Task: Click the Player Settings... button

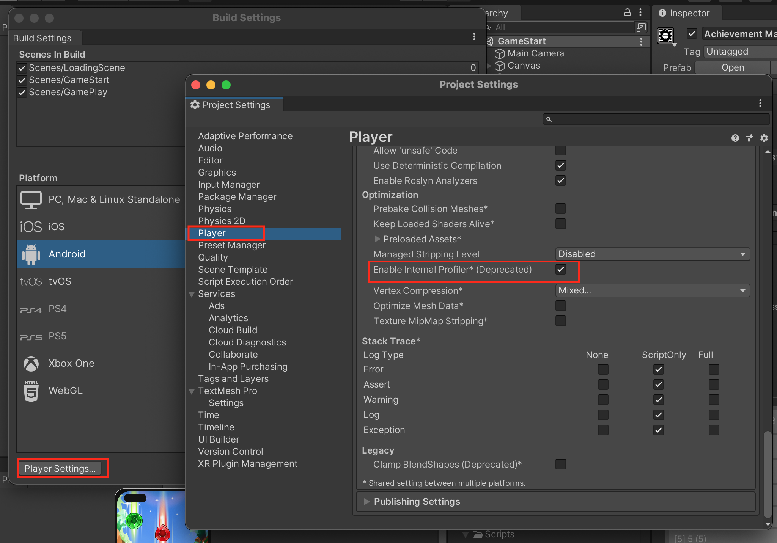Action: (60, 468)
